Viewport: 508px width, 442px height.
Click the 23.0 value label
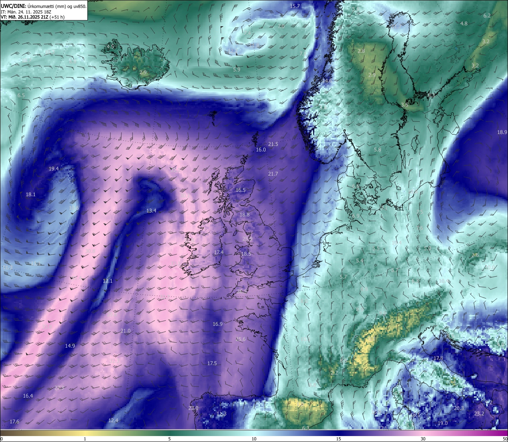pos(193,408)
